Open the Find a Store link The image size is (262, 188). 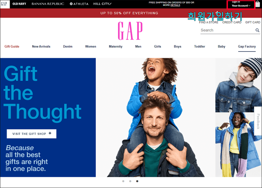pyautogui.click(x=208, y=22)
